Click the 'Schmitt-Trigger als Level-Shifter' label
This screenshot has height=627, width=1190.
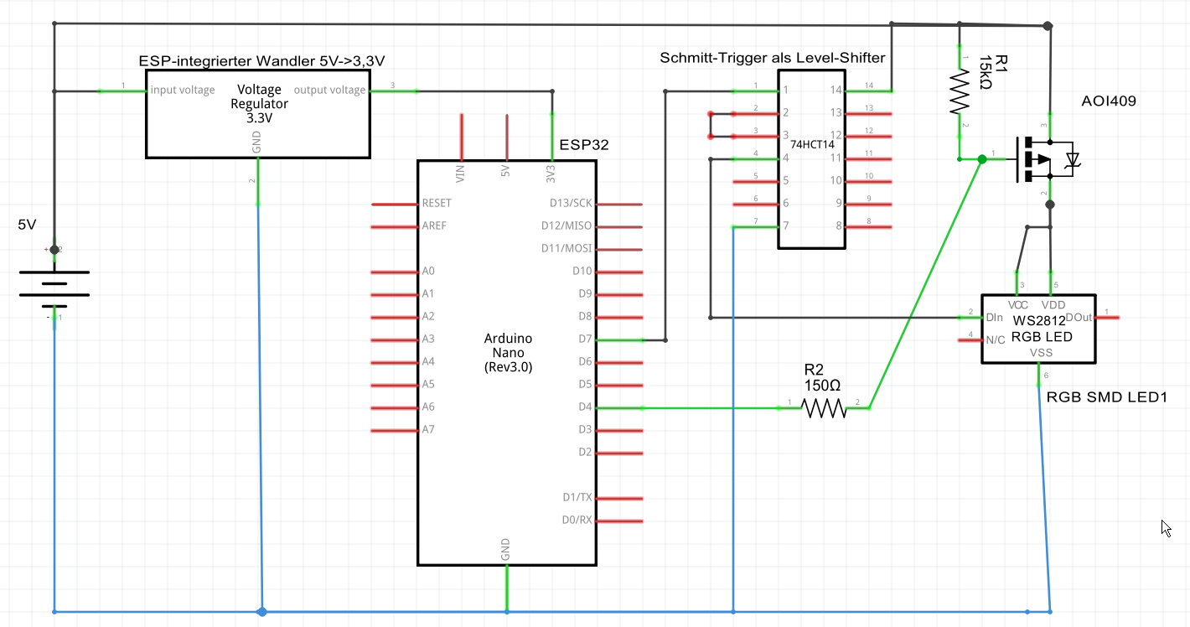coord(773,58)
